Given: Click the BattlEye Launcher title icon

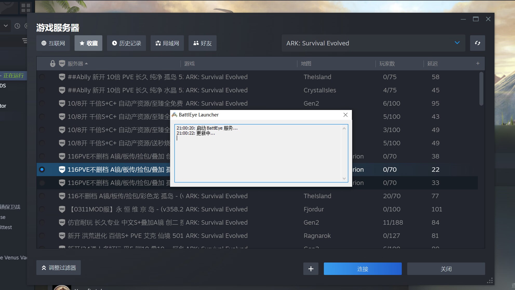Looking at the screenshot, I should 175,115.
